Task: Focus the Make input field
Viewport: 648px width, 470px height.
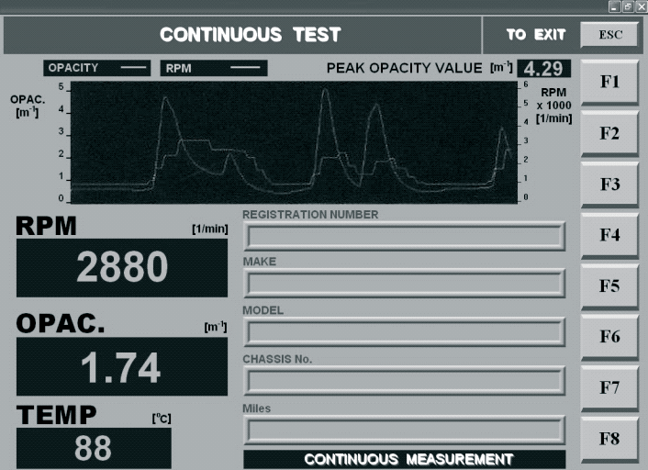Action: point(404,285)
